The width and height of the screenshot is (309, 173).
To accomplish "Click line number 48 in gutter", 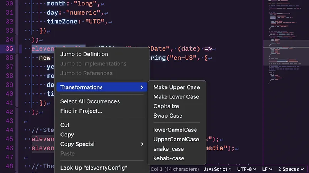I will 9,166.
